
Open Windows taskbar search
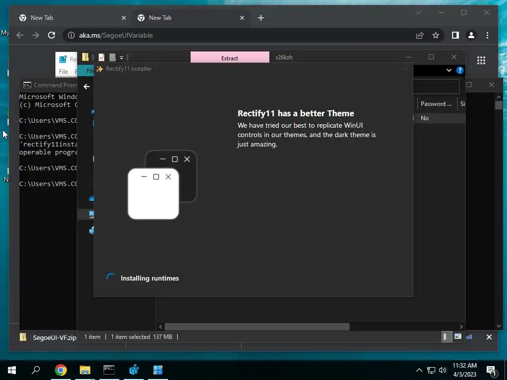[x=36, y=370]
